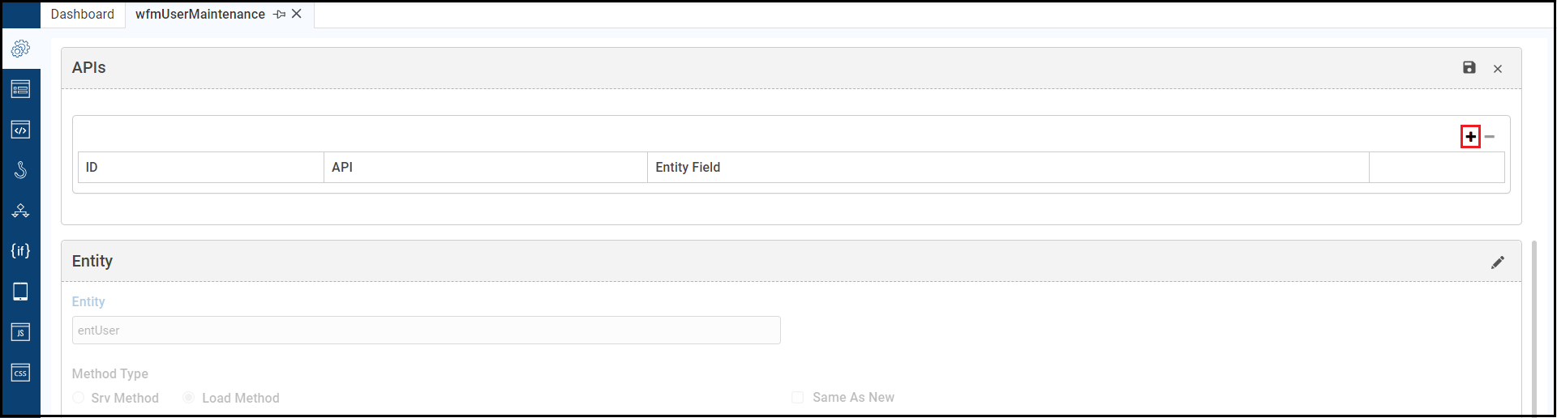Open the form layout icon in sidebar

(x=20, y=89)
